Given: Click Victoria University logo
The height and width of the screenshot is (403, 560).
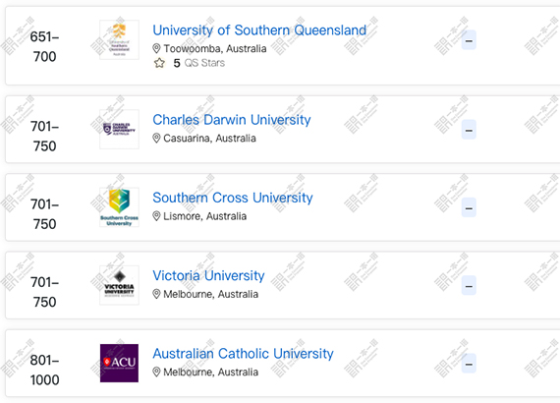Looking at the screenshot, I should tap(119, 285).
